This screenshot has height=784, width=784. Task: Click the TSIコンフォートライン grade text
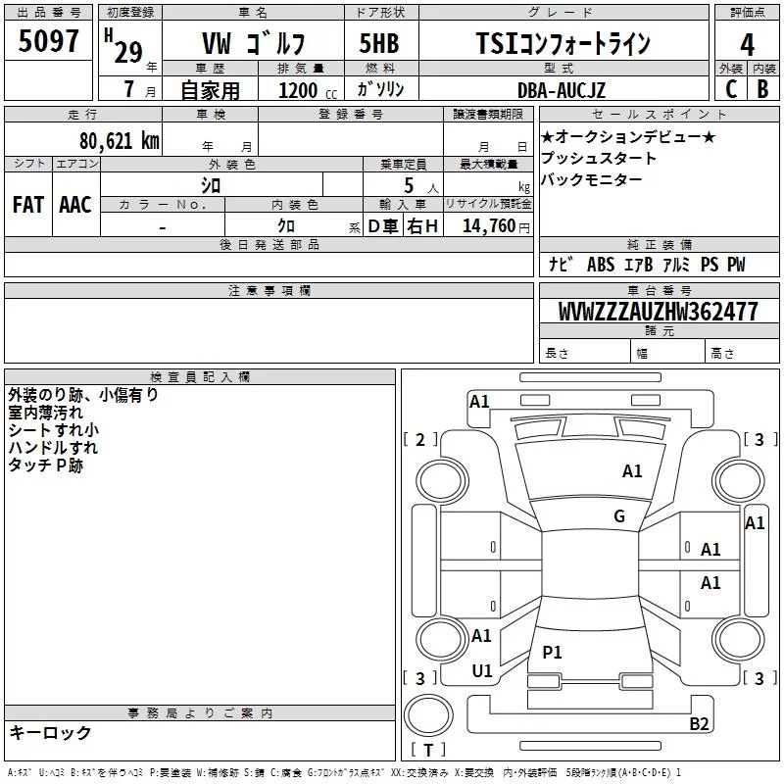coord(562,43)
